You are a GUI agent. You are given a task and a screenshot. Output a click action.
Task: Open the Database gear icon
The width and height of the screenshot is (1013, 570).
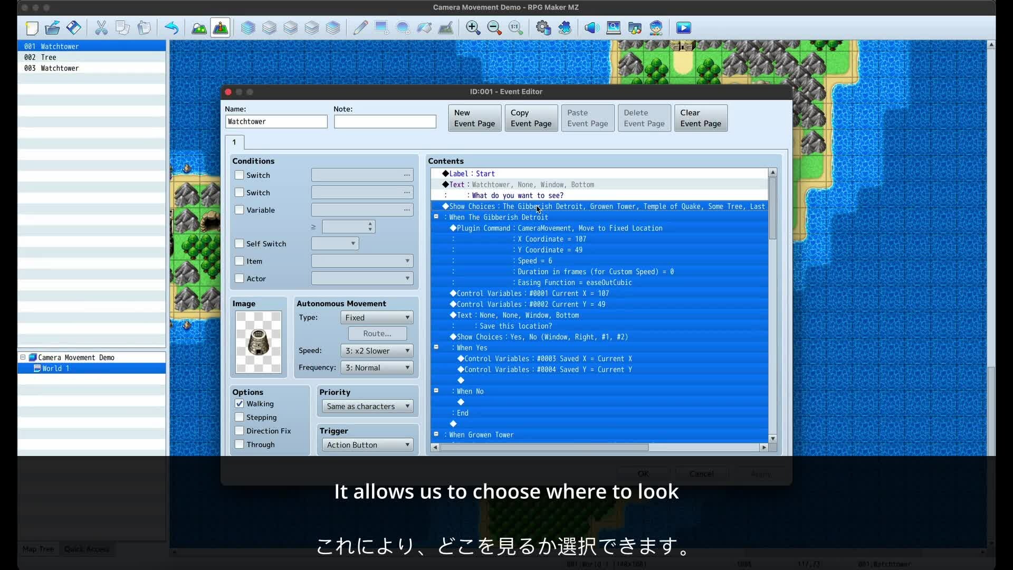click(x=543, y=28)
